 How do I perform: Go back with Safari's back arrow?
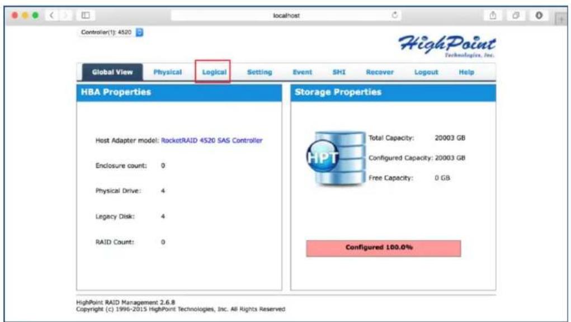(51, 15)
